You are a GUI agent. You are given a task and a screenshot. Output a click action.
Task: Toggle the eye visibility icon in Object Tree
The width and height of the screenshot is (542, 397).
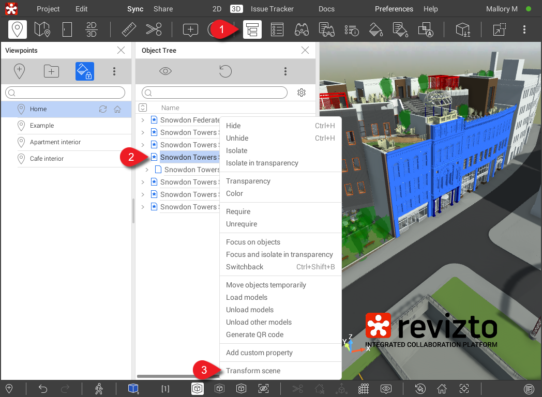point(165,71)
